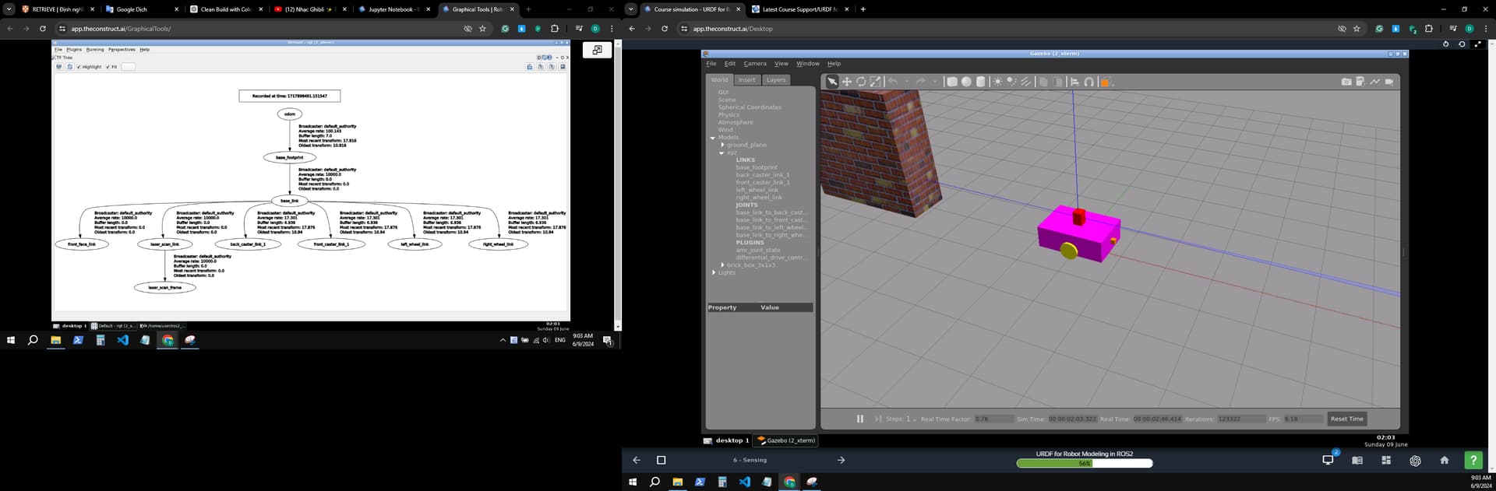Open the redo history dropdown arrow
This screenshot has height=491, width=1496.
[934, 82]
